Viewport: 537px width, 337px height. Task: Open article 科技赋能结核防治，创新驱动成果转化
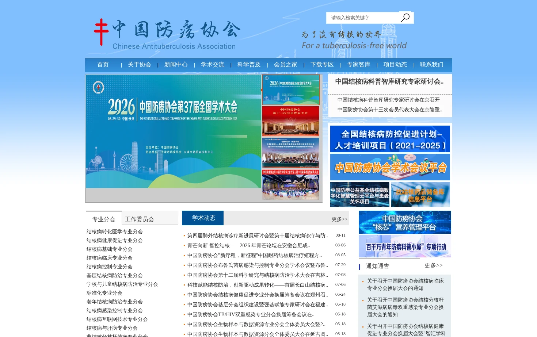click(x=258, y=285)
